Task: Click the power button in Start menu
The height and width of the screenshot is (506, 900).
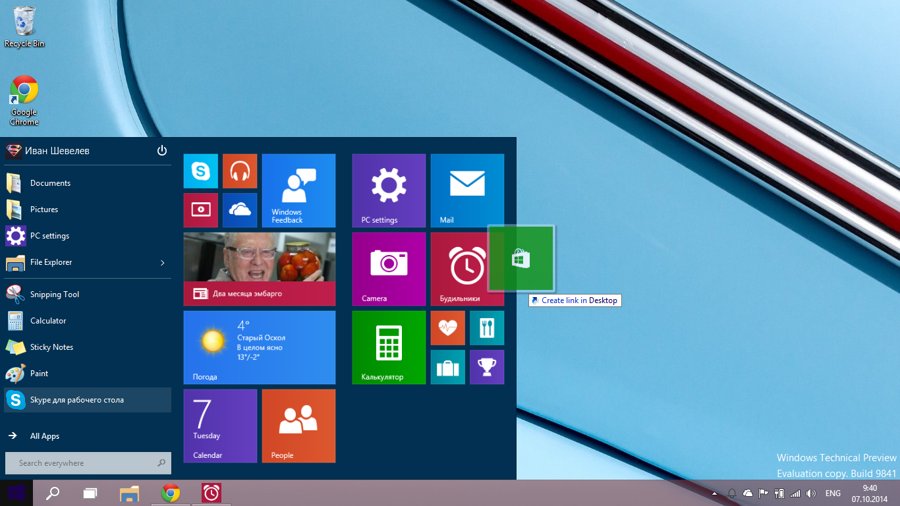Action: (162, 151)
